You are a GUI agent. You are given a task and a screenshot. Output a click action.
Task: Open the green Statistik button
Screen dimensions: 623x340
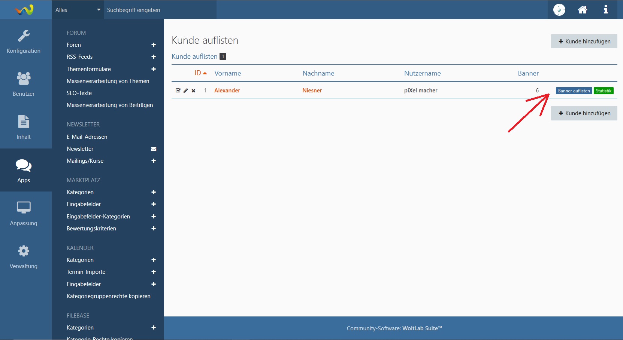[603, 91]
